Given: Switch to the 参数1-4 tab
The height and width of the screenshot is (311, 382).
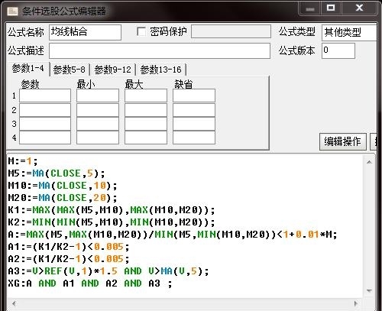Looking at the screenshot, I should coord(28,69).
